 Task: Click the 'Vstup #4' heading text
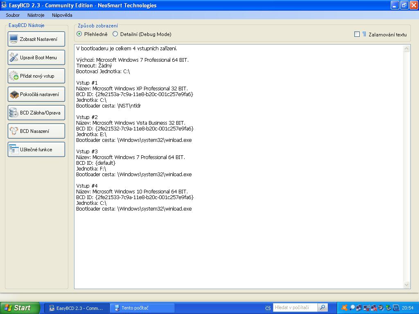tap(87, 186)
